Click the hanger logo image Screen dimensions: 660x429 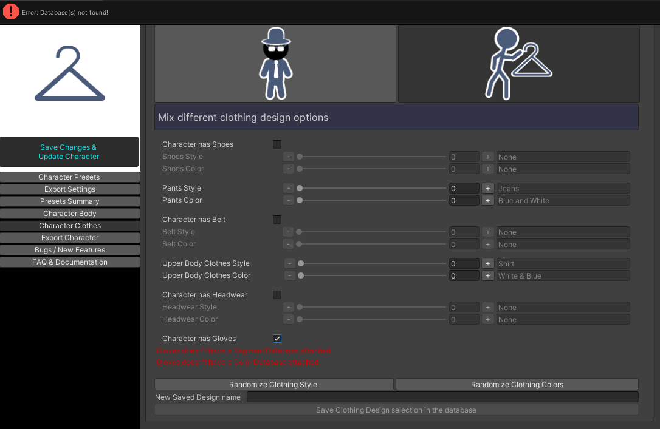(x=70, y=74)
